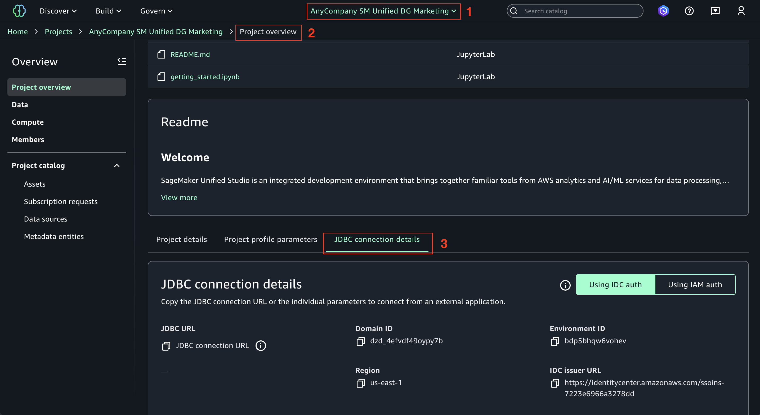Switch to Project profile parameters tab
Screen dimensions: 760x415
pyautogui.click(x=271, y=239)
